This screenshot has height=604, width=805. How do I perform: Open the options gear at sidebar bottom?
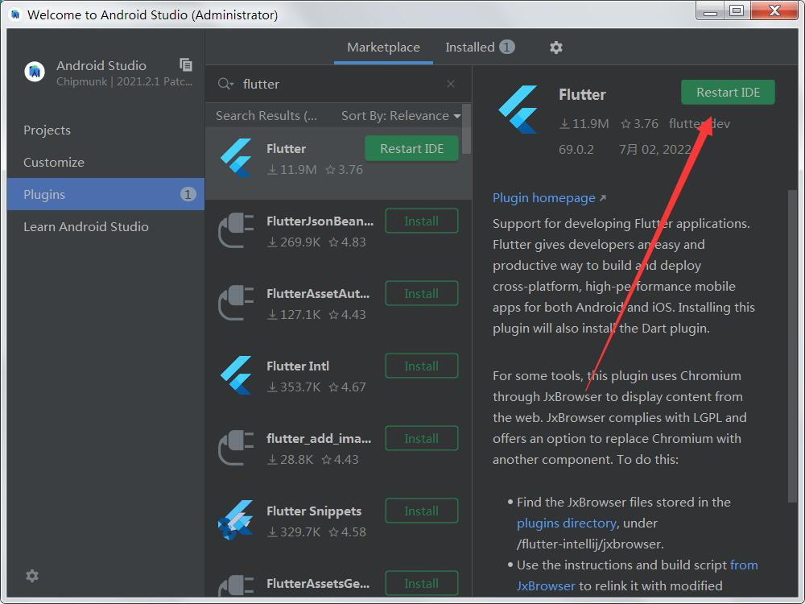pyautogui.click(x=32, y=576)
